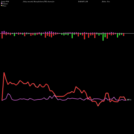Screen dimensions: 134x134
Task: Click the BABAFP_SM symbol text
Action: [83, 2]
